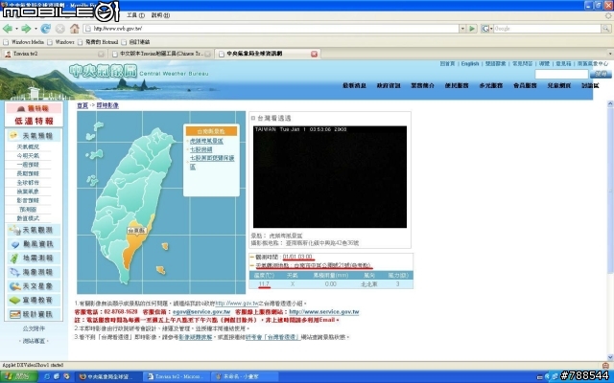Open the 天文星象 sidebar section icon
This screenshot has height=383, width=614.
(15, 286)
